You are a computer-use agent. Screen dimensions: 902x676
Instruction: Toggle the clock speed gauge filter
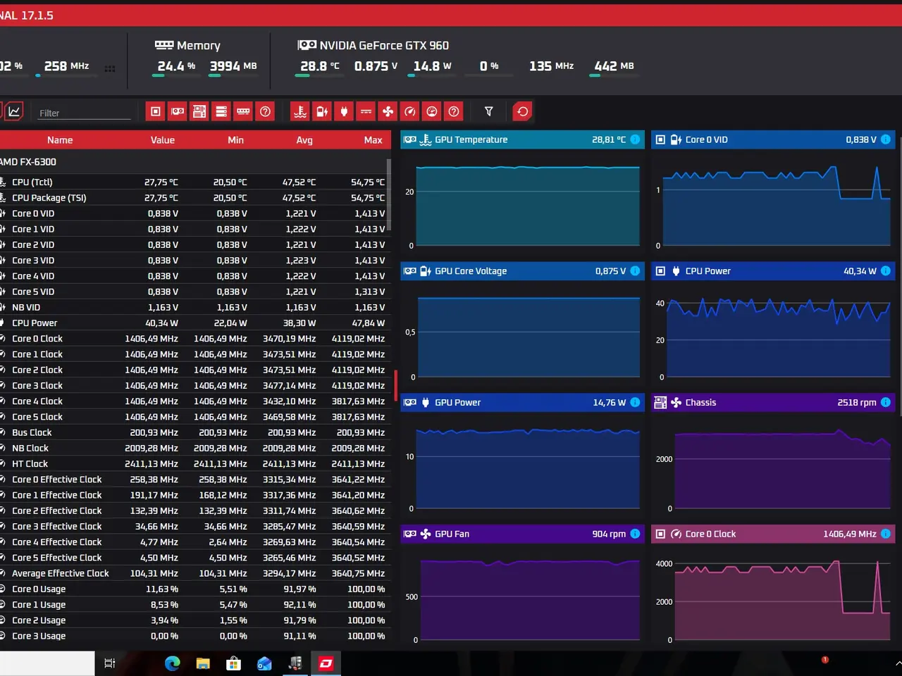[410, 111]
